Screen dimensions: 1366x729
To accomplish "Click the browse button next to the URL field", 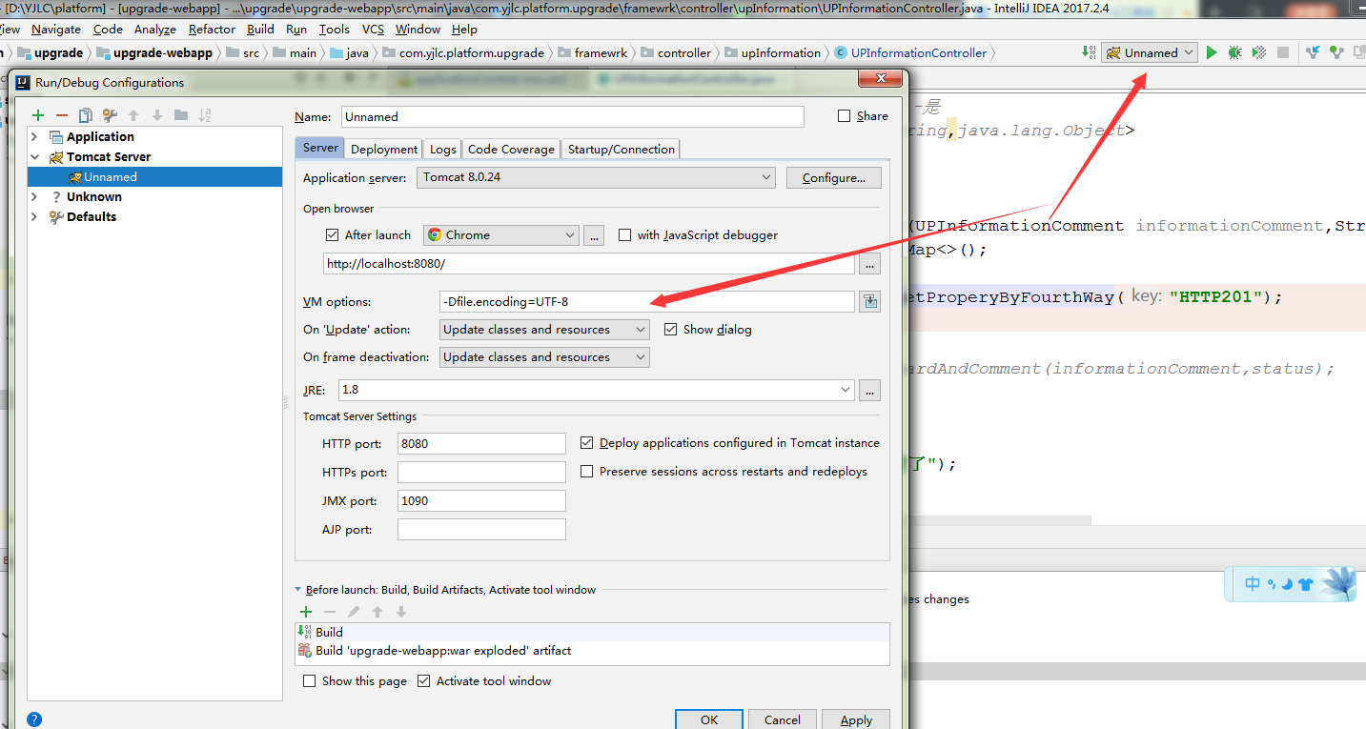I will (x=869, y=264).
